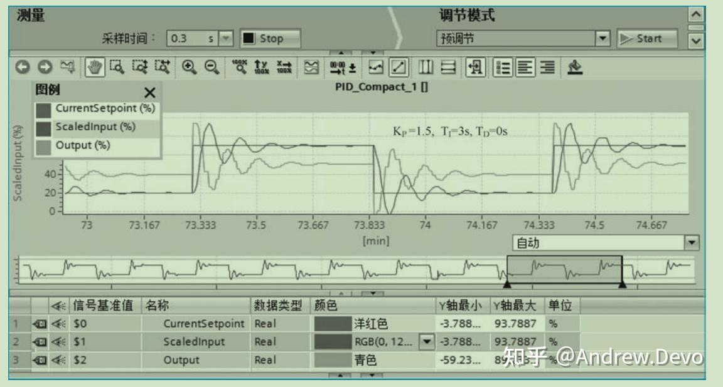Click the right range marker in overview strip

click(622, 284)
